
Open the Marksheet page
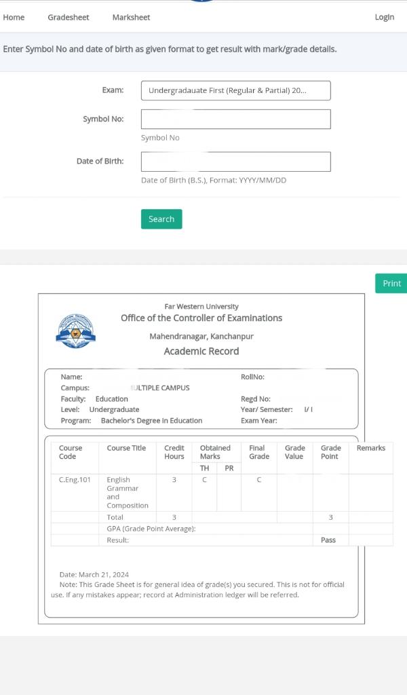[131, 17]
